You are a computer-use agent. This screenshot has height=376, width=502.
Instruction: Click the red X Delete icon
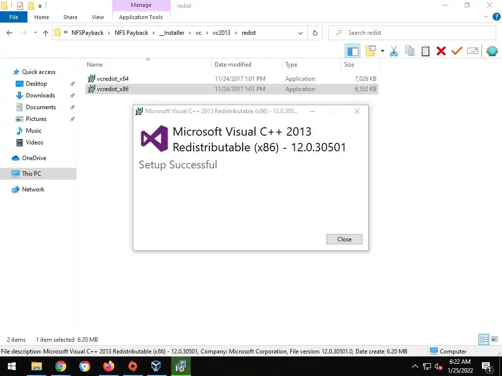pyautogui.click(x=441, y=51)
